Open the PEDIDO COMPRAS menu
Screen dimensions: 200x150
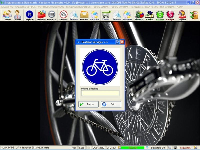(119, 7)
